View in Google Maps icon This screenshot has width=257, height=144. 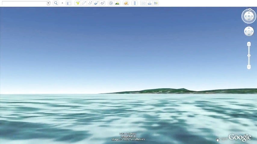click(x=156, y=3)
